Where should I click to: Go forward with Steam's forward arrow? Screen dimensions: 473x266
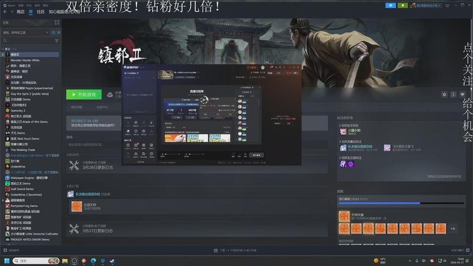pyautogui.click(x=12, y=12)
